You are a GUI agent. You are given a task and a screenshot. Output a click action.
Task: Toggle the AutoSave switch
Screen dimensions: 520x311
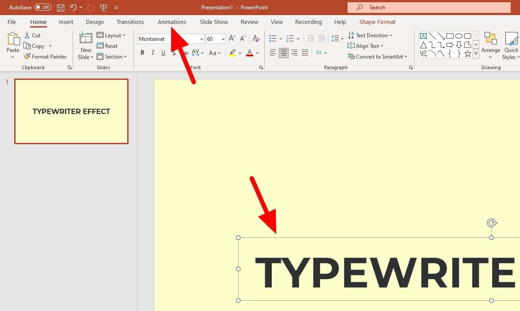coord(43,7)
